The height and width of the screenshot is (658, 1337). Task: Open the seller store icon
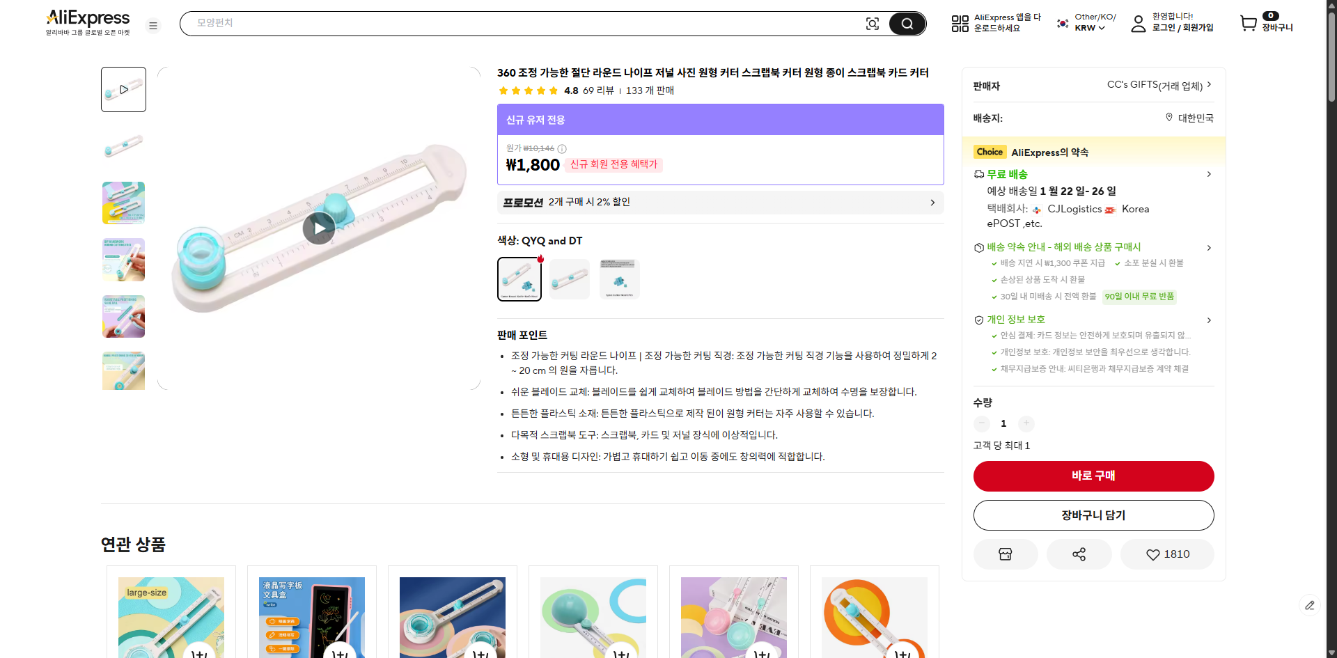click(x=1005, y=554)
